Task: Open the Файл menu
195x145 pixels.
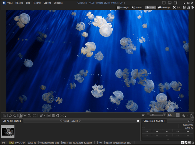Action: click(10, 2)
